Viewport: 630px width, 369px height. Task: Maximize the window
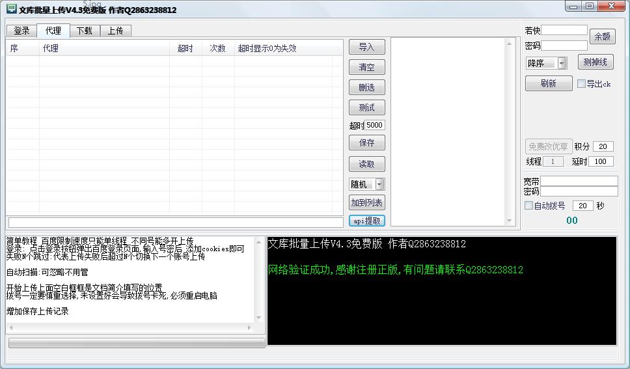coord(590,6)
